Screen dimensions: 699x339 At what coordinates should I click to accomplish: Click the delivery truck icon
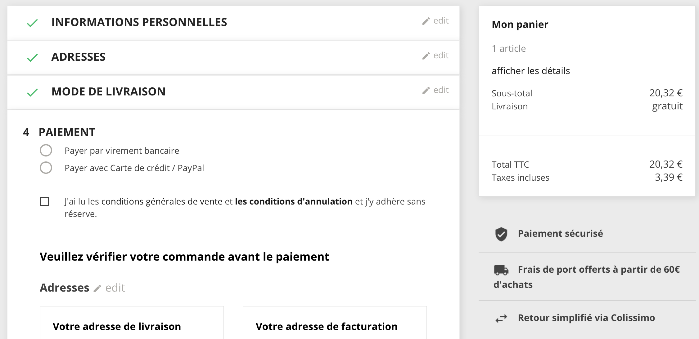pyautogui.click(x=501, y=270)
